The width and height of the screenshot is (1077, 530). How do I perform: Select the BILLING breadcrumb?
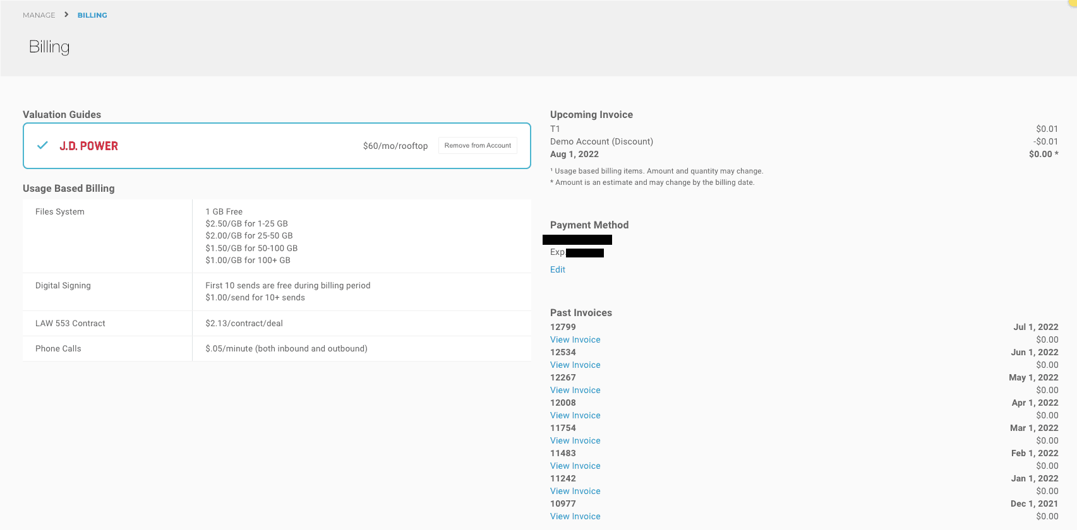[92, 15]
